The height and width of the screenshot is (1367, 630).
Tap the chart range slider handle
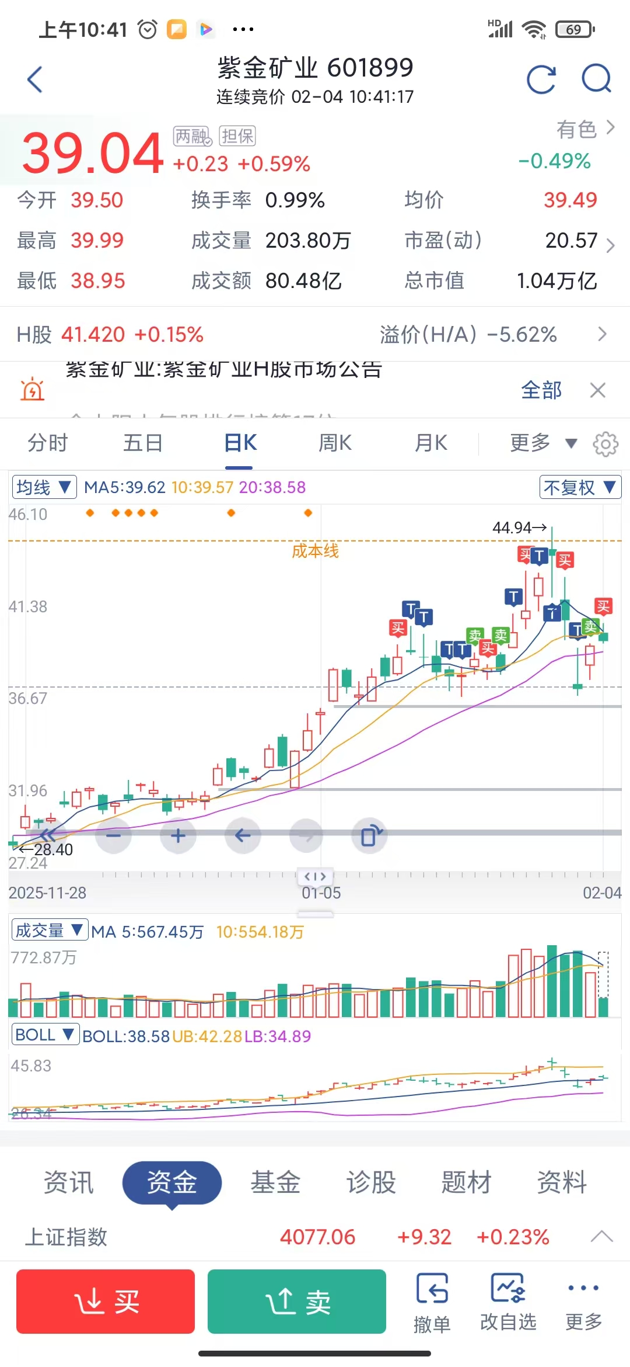pyautogui.click(x=316, y=876)
